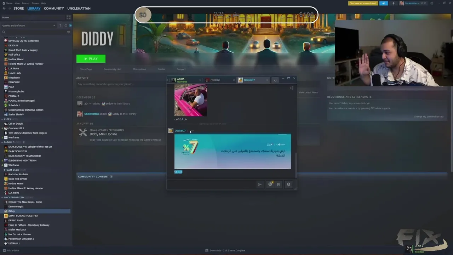453x255 pixels.
Task: Open the notifications bell icon
Action: (393, 3)
